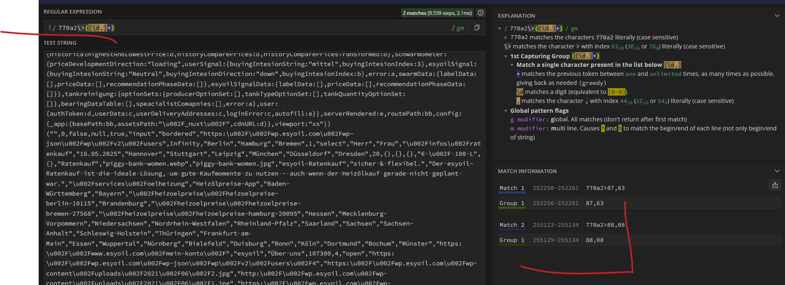Click into the test string text area
The image size is (785, 285).
pyautogui.click(x=264, y=168)
